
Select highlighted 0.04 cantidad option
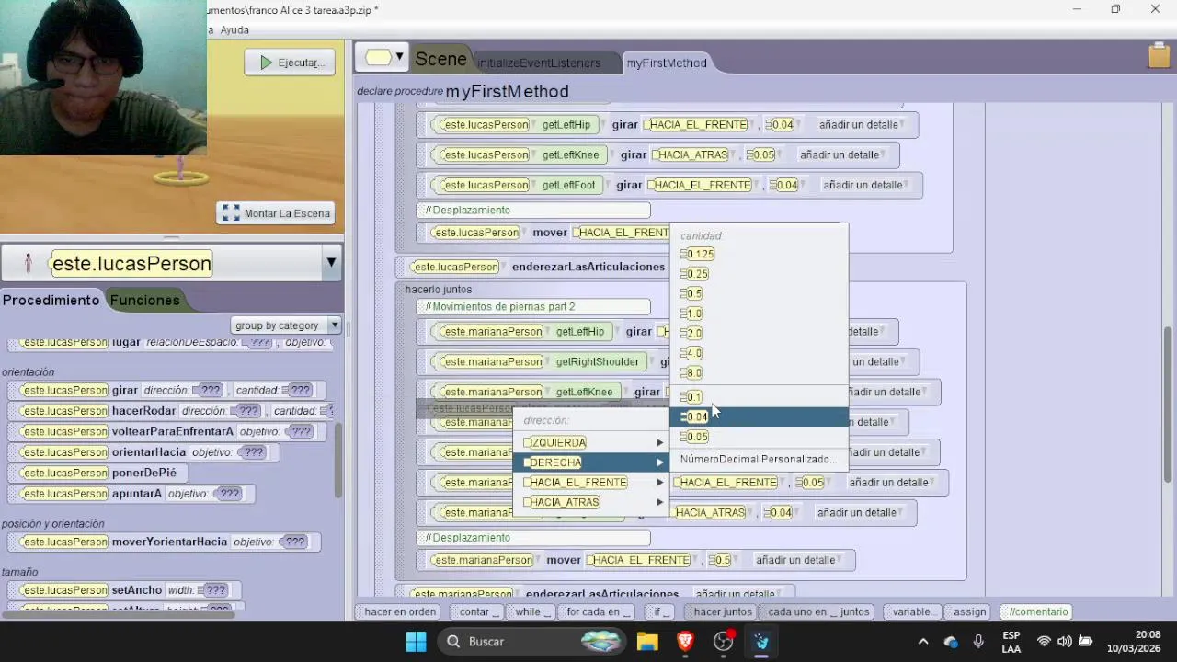tap(759, 417)
